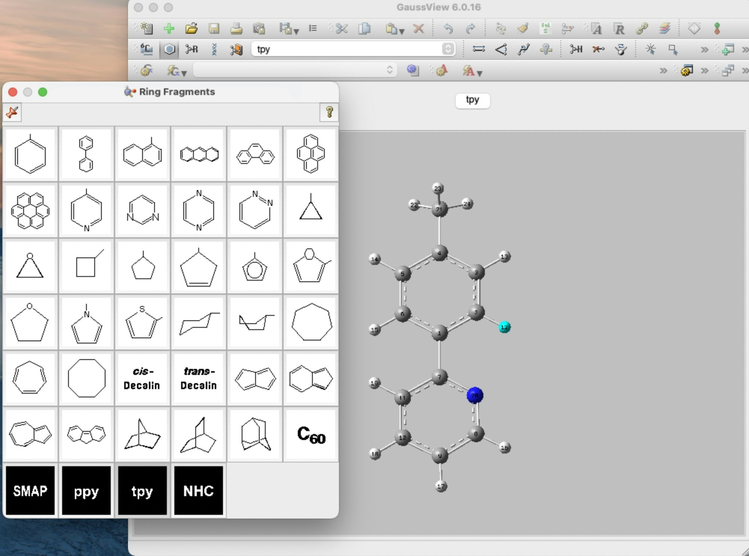The height and width of the screenshot is (556, 749).
Task: Pin the Ring Fragments palette open
Action: click(x=12, y=112)
